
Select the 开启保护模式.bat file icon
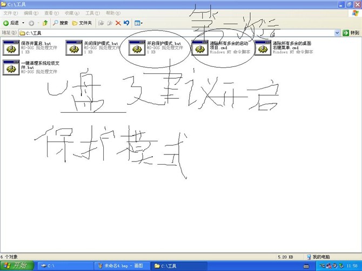click(x=137, y=48)
